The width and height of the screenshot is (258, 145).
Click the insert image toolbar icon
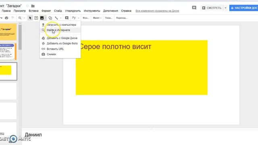pos(42,18)
